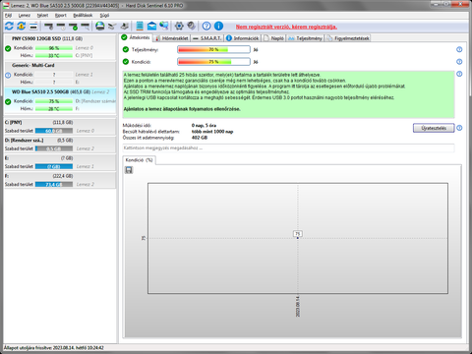Click the blue info toolbar icon
Viewport: 472px width, 354px height.
(x=218, y=26)
